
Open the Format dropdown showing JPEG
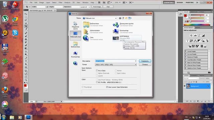pos(116,65)
